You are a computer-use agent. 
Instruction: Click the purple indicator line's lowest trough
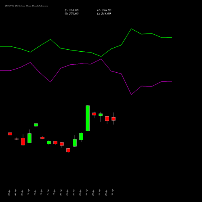(131, 95)
